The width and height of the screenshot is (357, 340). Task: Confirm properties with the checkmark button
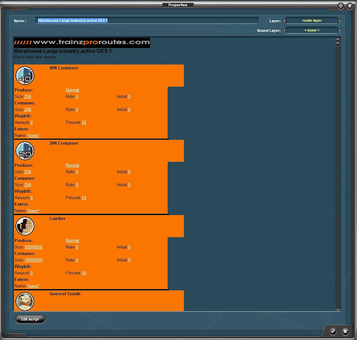tap(333, 331)
